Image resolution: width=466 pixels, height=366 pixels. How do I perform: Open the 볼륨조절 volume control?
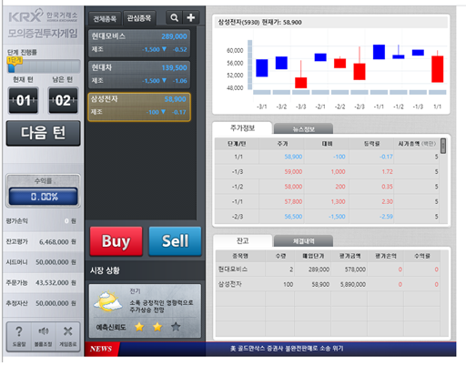(44, 336)
